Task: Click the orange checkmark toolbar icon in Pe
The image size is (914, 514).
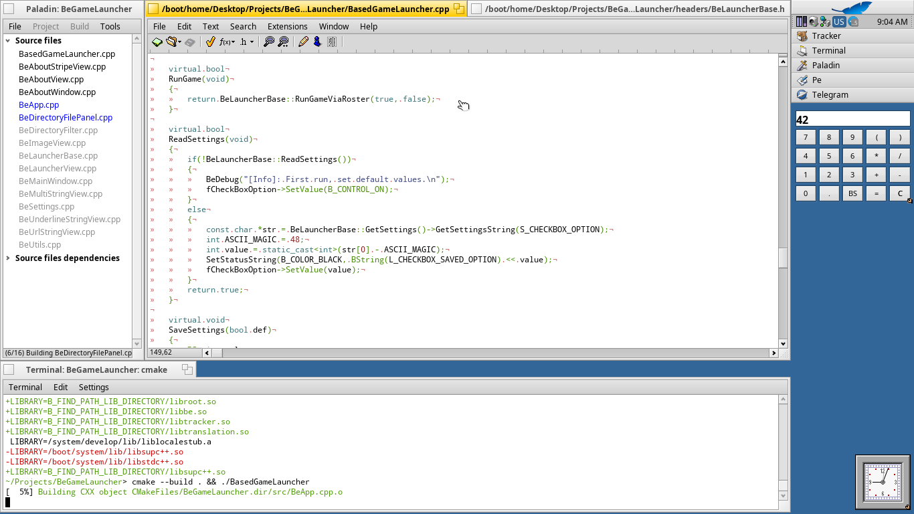Action: (210, 41)
